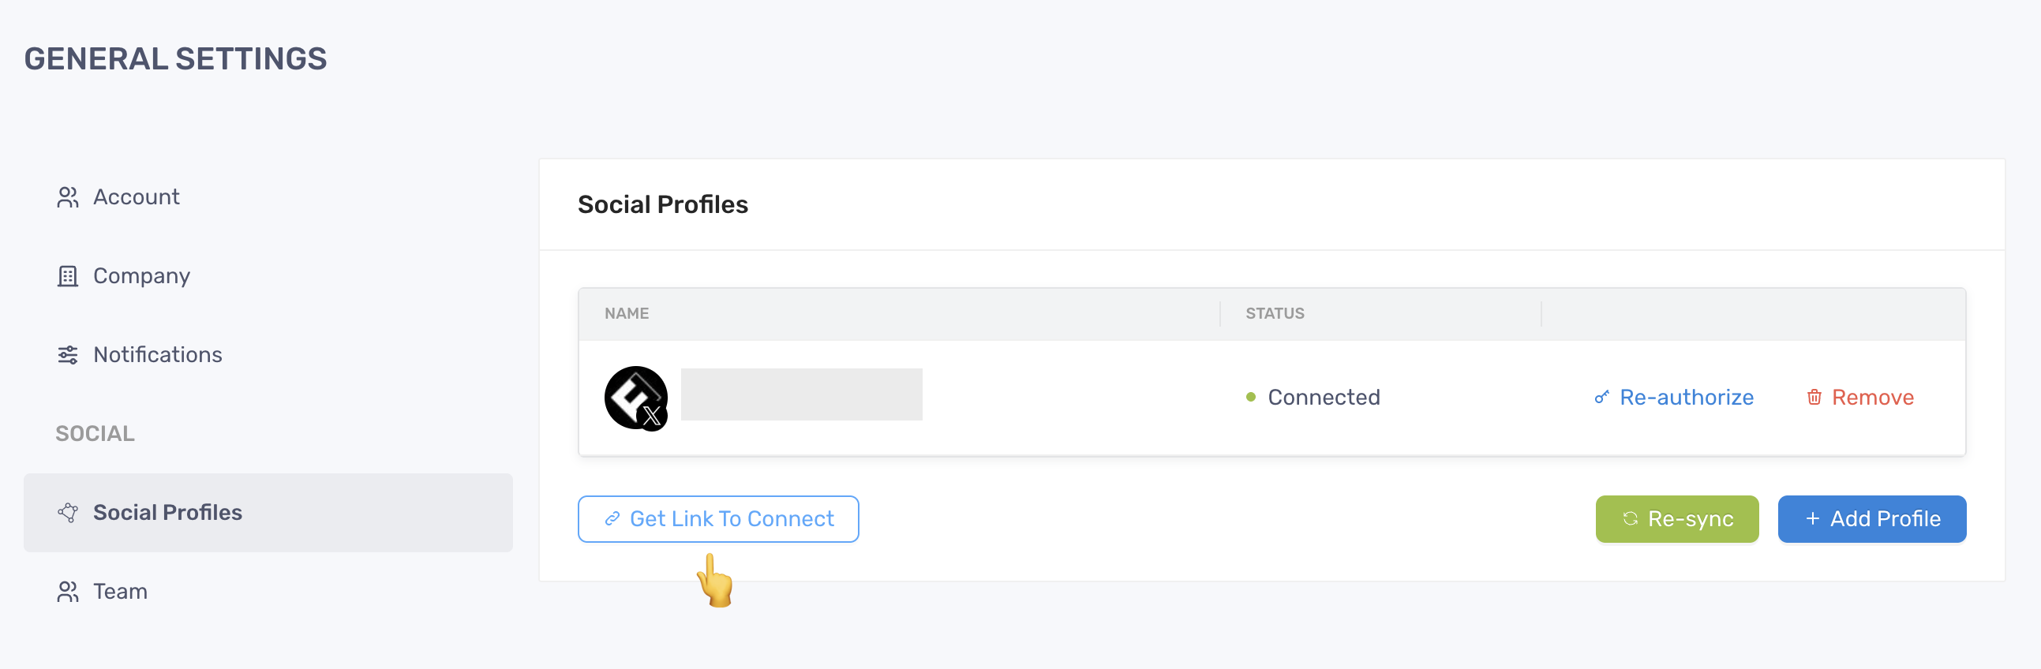This screenshot has height=669, width=2041.
Task: Click the X profile avatar
Action: 636,398
